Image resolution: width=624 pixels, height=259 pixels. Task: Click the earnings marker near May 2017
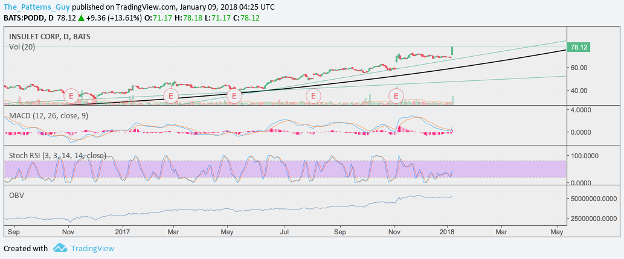234,96
